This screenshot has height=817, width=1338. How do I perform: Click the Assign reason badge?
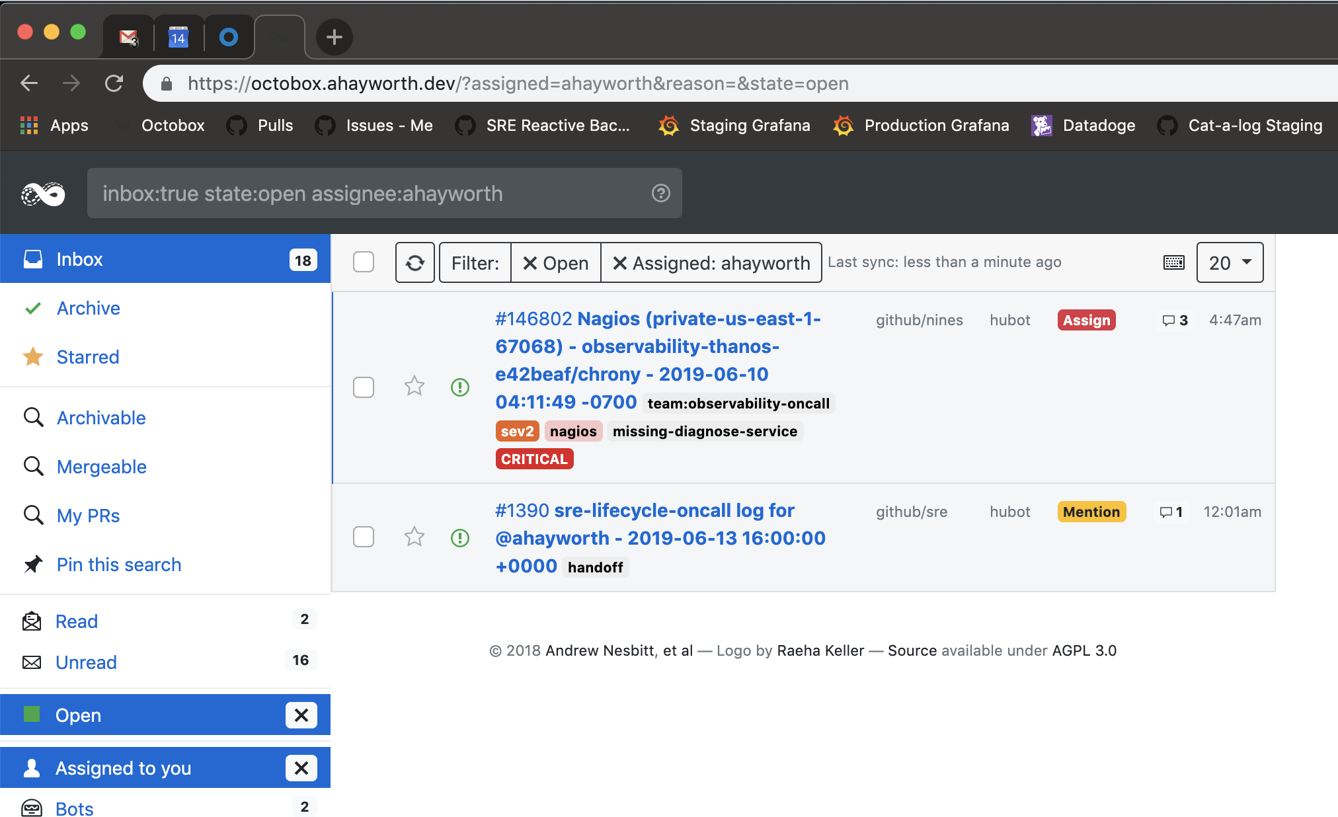tap(1087, 320)
